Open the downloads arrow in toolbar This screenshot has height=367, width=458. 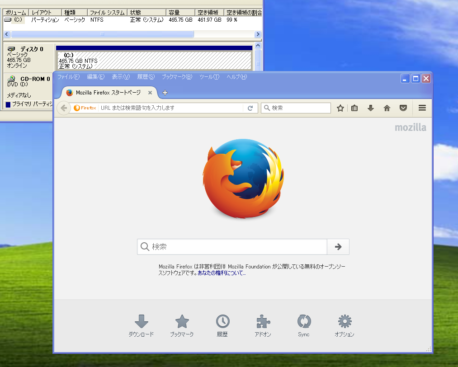tap(371, 108)
